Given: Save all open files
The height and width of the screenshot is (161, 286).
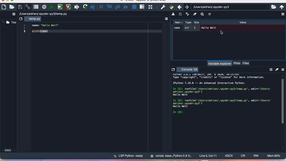Looking at the screenshot, I should coord(28,7).
